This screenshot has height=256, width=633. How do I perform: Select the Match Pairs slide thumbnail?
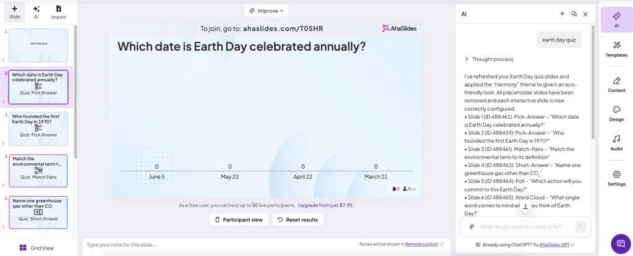(38, 171)
